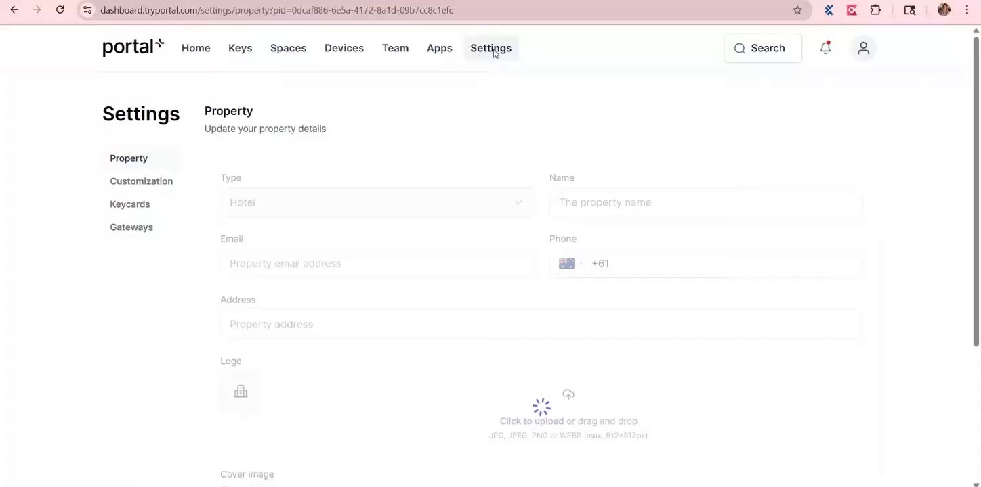Click the Search button
The image size is (981, 487).
762,48
